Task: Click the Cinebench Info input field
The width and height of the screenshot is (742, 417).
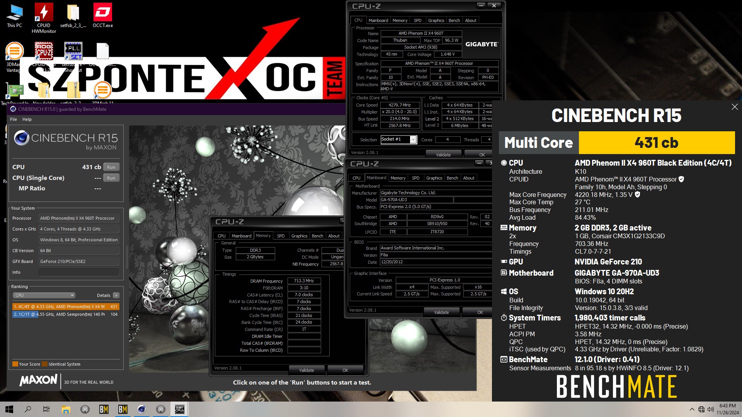Action: pos(79,272)
